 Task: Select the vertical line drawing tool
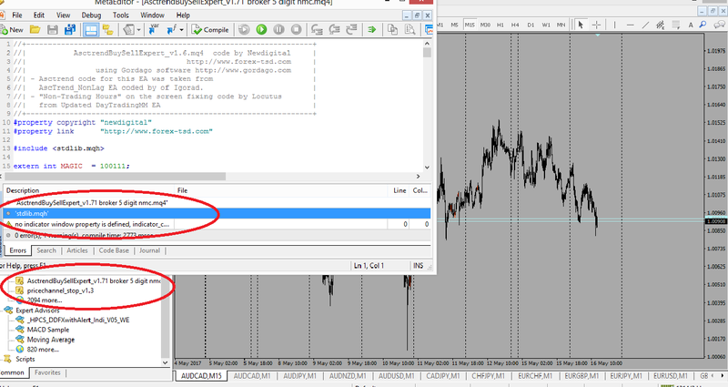click(x=615, y=25)
